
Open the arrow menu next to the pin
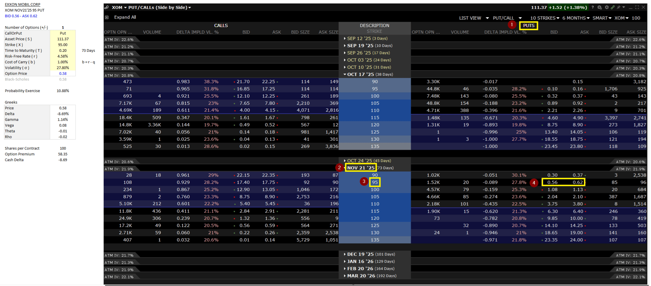click(x=624, y=7)
